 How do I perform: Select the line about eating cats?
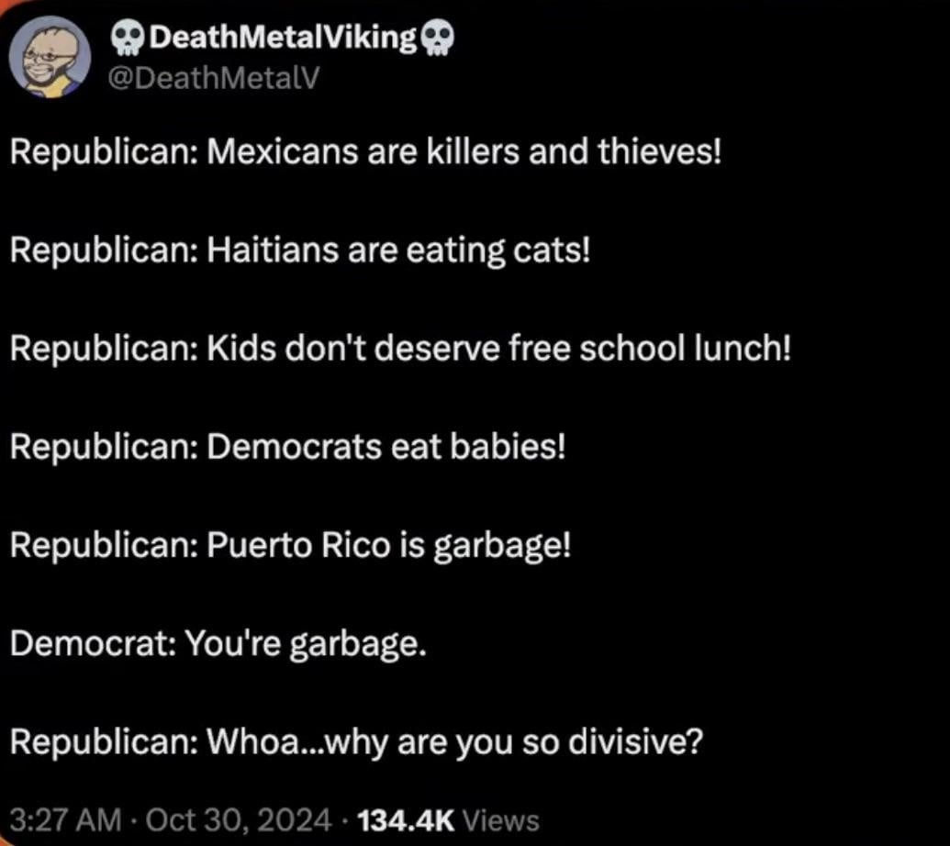(300, 250)
